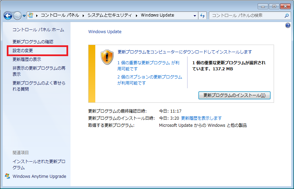Click 更新プログラムの確認 in the sidebar
Image resolution: width=294 pixels, height=189 pixels.
click(33, 42)
